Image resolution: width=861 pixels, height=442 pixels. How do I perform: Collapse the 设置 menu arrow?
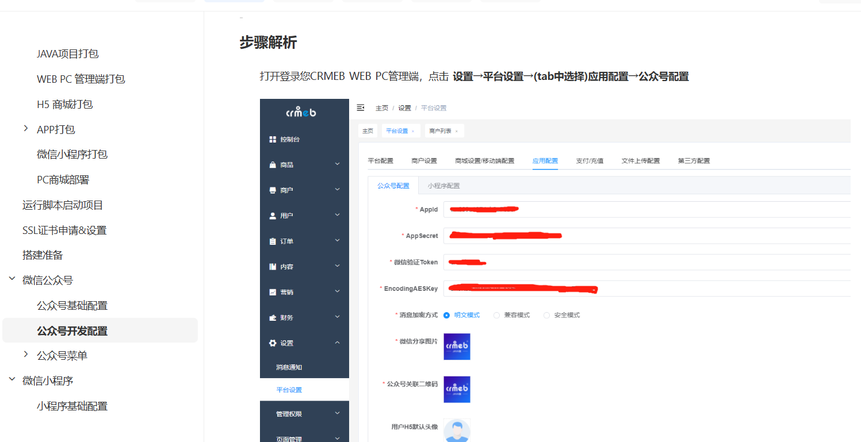337,343
